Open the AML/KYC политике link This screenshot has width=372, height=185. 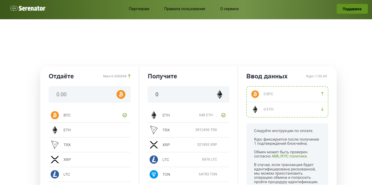click(x=290, y=156)
